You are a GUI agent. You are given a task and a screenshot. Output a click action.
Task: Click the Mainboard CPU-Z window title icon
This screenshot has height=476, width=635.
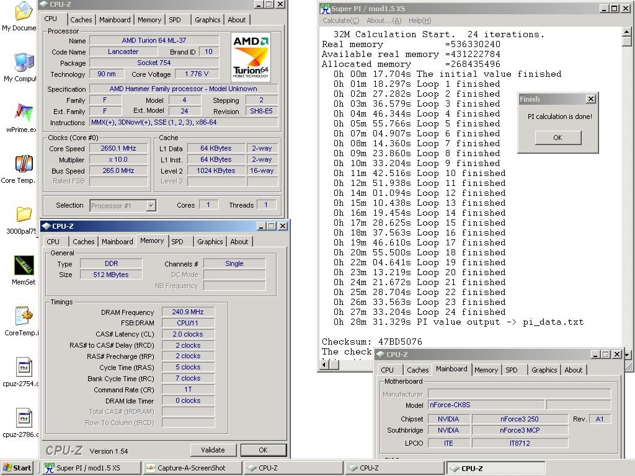380,355
